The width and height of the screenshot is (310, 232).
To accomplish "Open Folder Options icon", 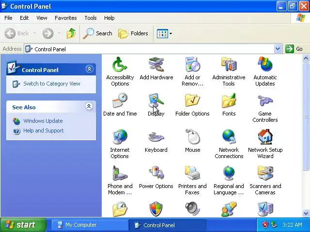I will point(192,101).
